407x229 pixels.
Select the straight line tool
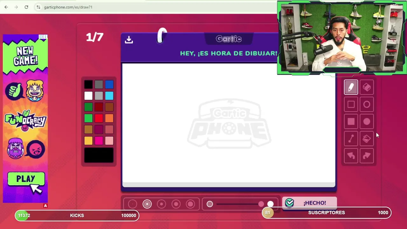click(x=351, y=139)
